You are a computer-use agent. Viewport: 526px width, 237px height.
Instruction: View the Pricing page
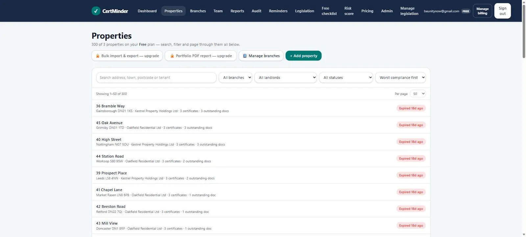coord(367,11)
